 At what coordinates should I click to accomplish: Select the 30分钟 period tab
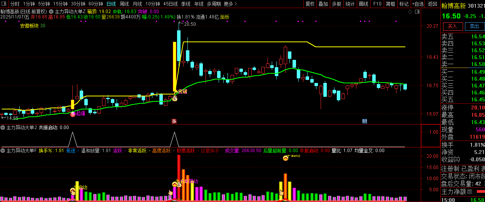pos(78,4)
